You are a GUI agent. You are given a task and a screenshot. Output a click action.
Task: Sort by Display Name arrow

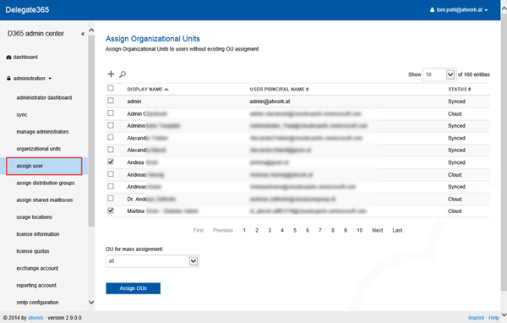(x=166, y=90)
